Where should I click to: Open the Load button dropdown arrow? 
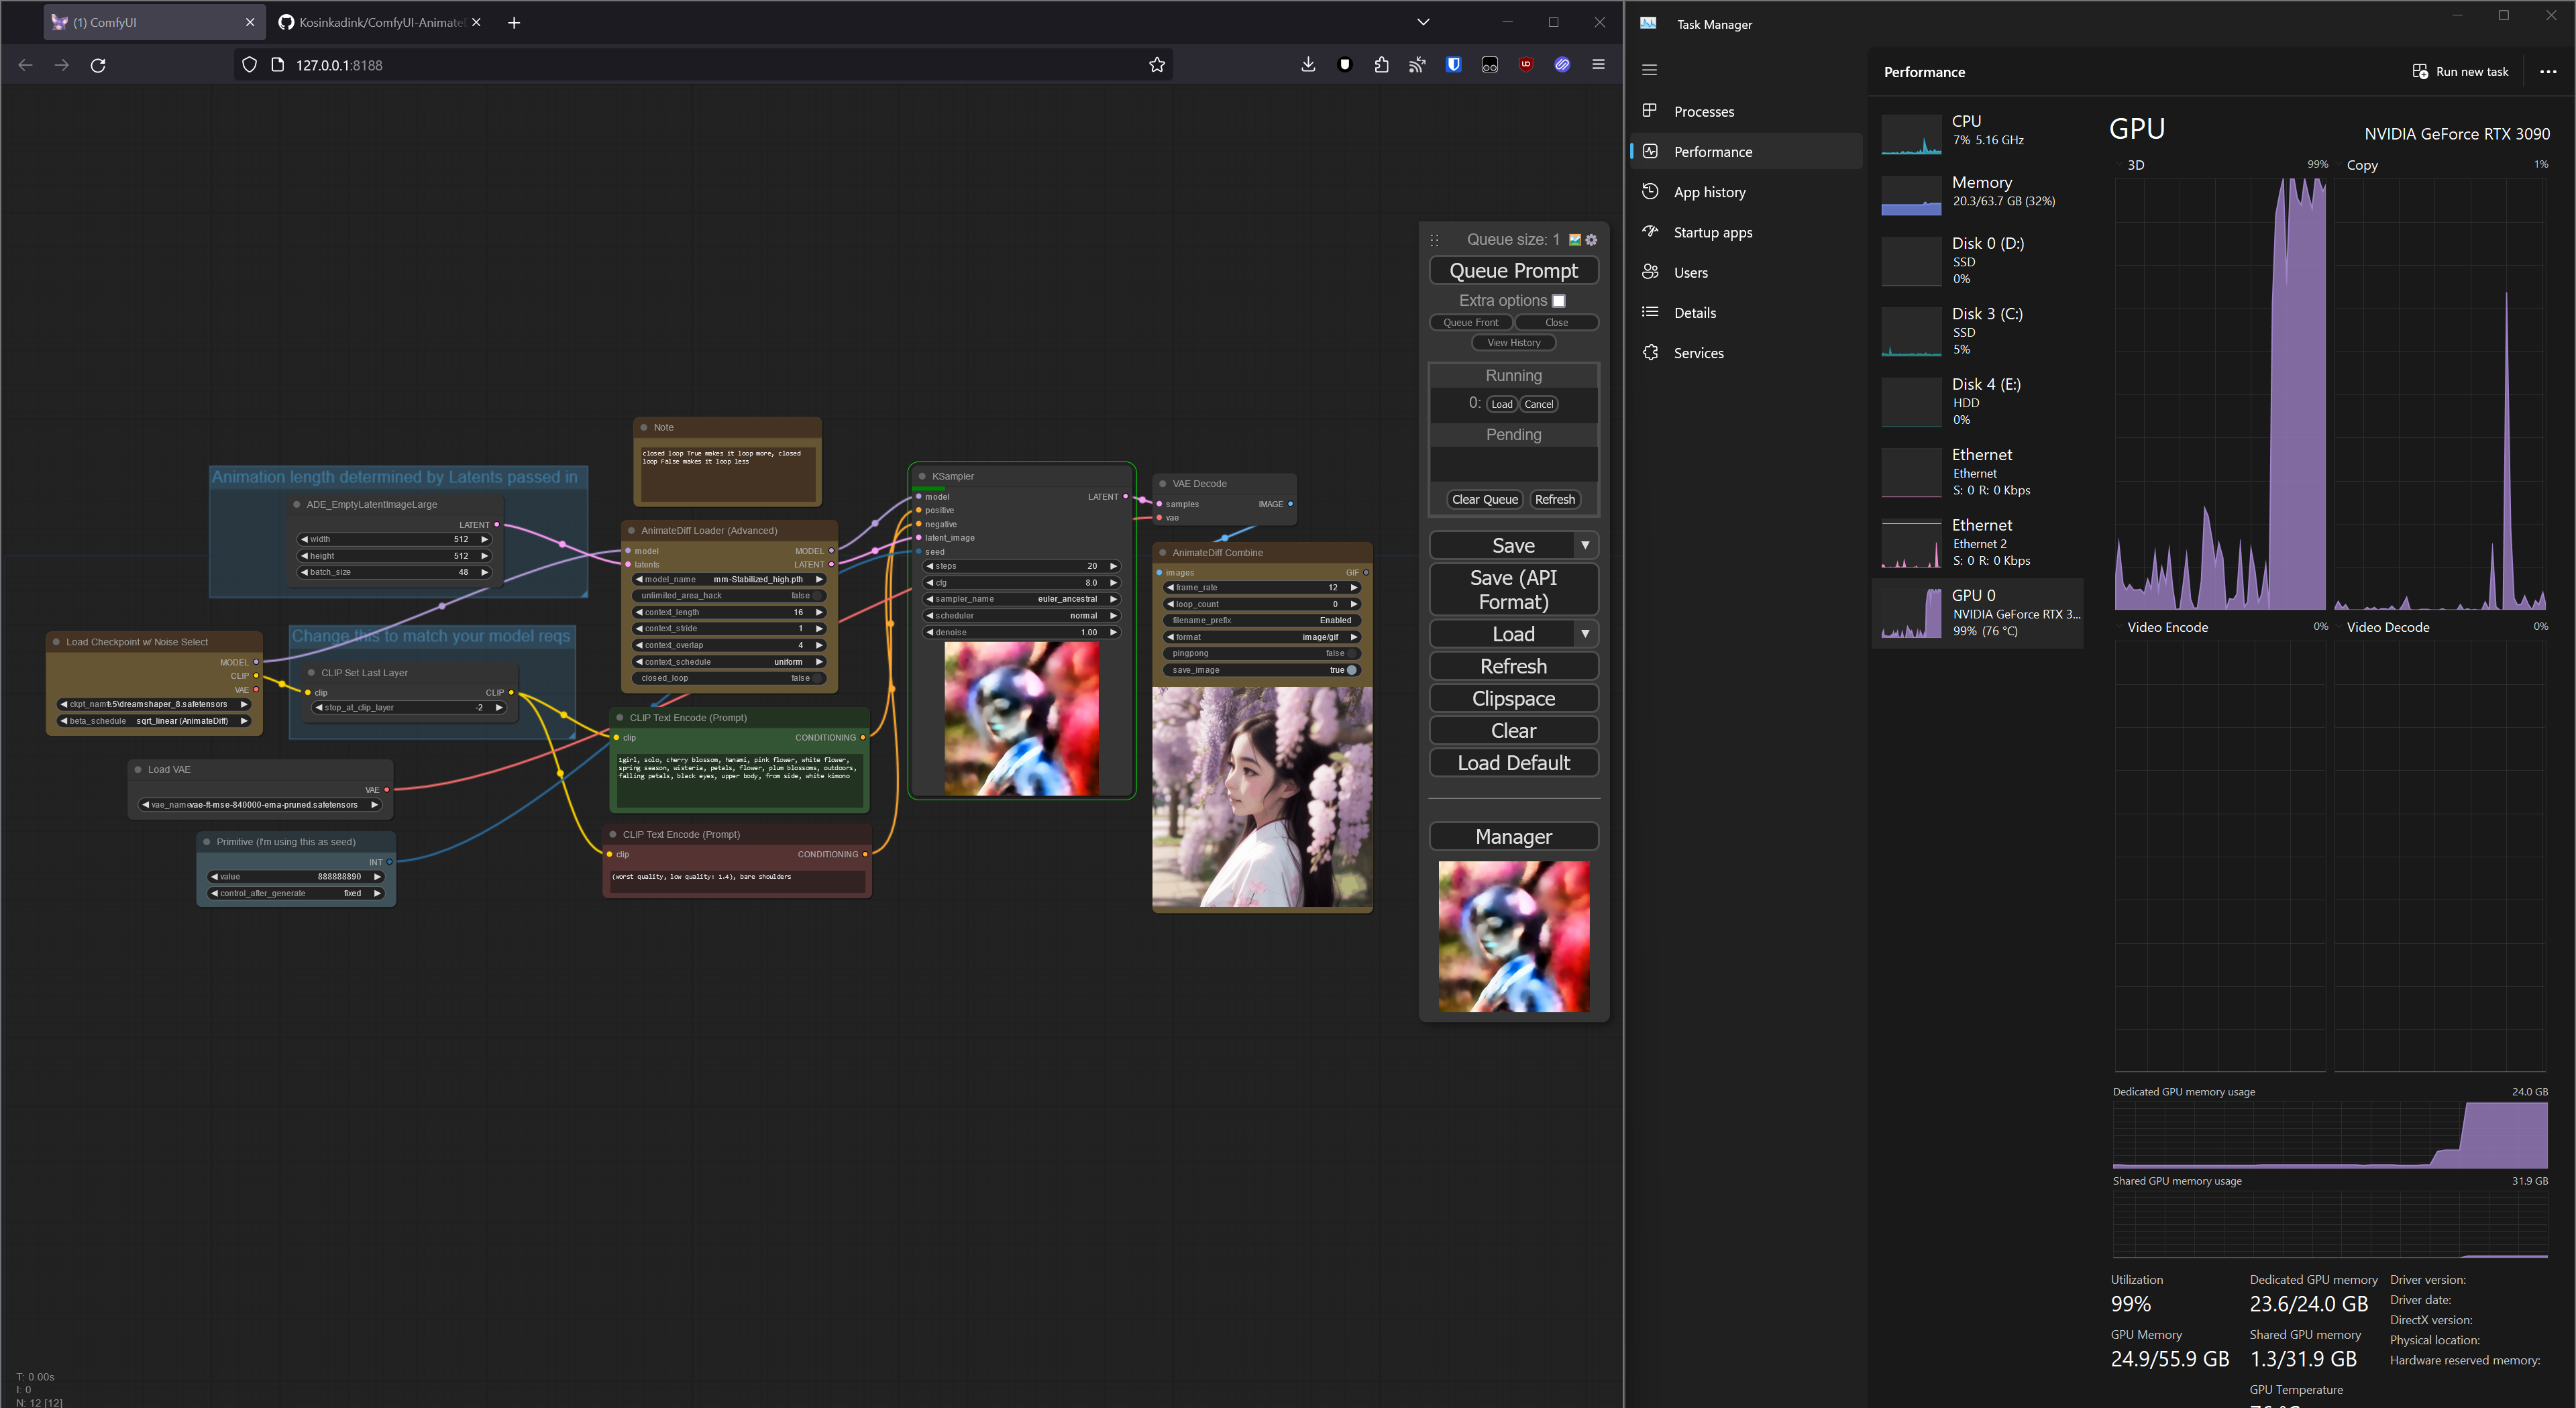(x=1586, y=633)
